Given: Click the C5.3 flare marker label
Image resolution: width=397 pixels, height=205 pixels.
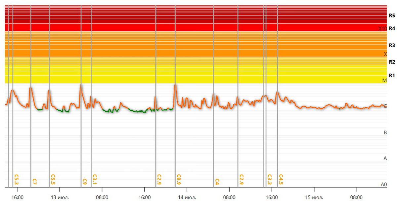Looking at the screenshot, I should (17, 180).
